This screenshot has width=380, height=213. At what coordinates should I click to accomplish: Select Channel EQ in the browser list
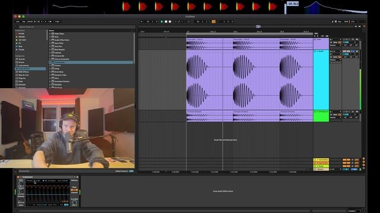(59, 56)
